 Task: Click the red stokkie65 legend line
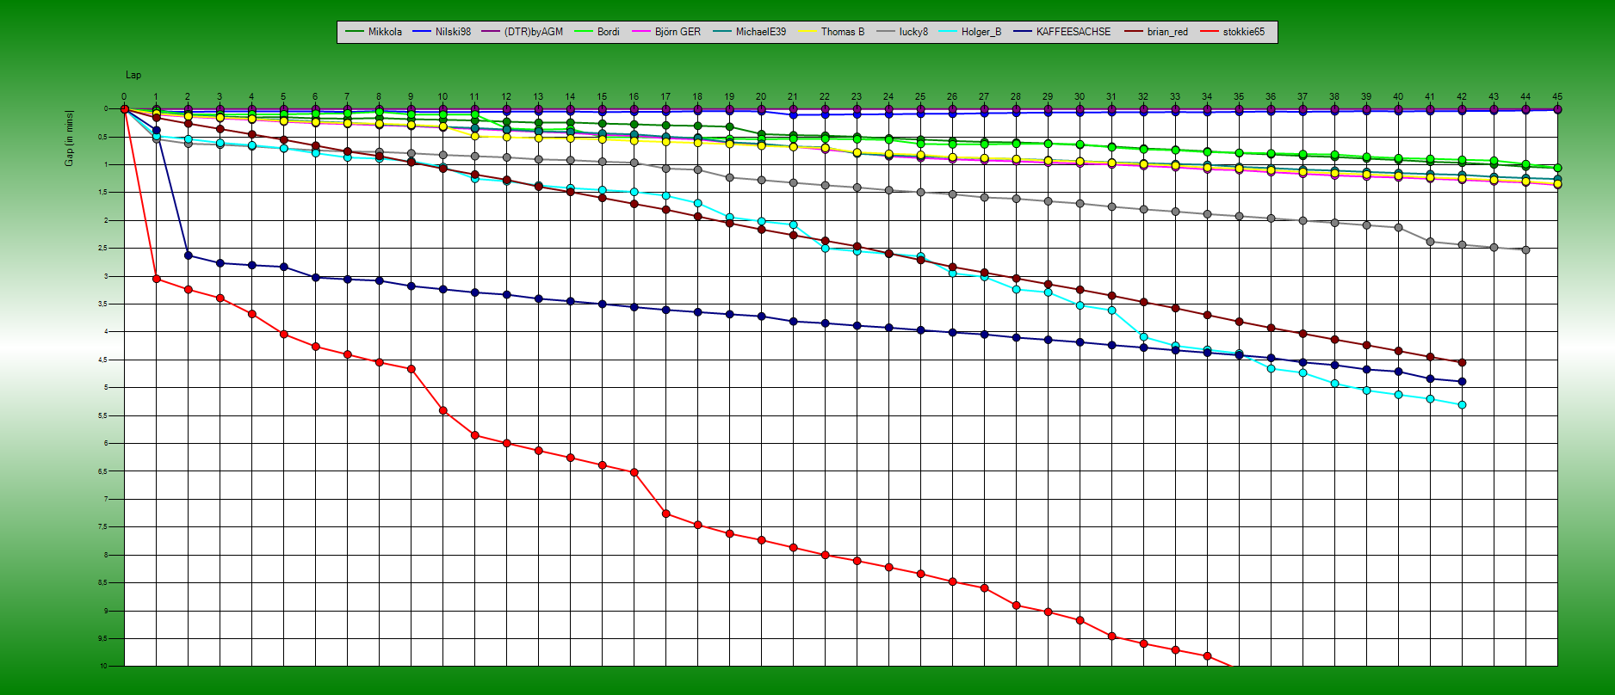tap(1211, 32)
